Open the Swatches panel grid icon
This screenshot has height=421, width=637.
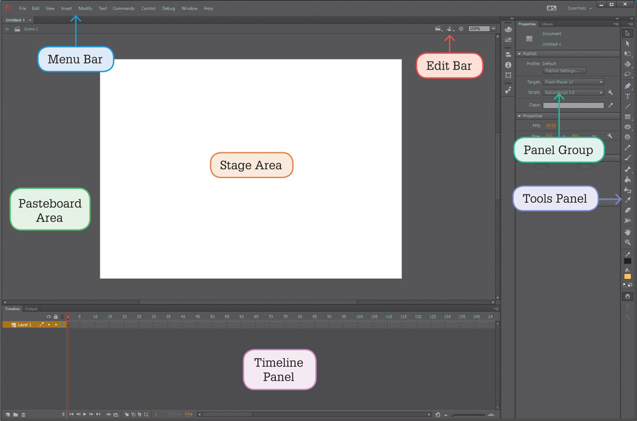coord(508,40)
